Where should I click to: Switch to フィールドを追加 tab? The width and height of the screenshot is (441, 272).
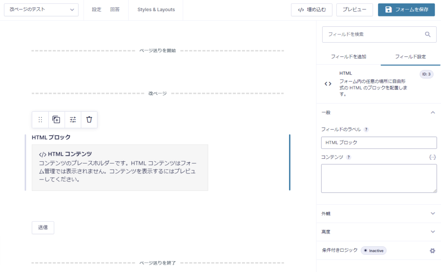pyautogui.click(x=348, y=57)
